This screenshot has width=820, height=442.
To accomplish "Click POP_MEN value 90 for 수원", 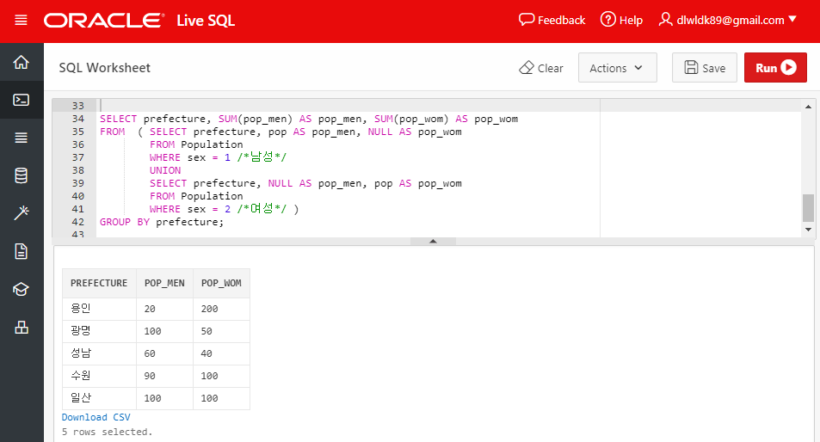I will tap(164, 376).
